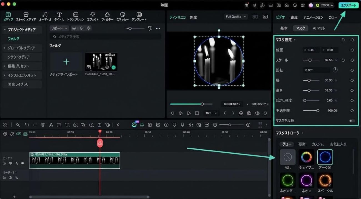361x199 pixels.
Task: Select the None (なし) mask stroke
Action: [288, 157]
